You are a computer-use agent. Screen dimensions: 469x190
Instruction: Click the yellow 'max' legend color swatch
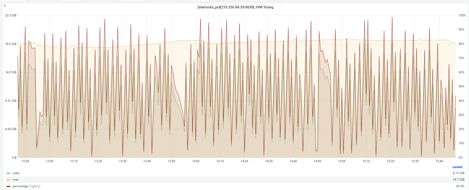click(x=8, y=180)
